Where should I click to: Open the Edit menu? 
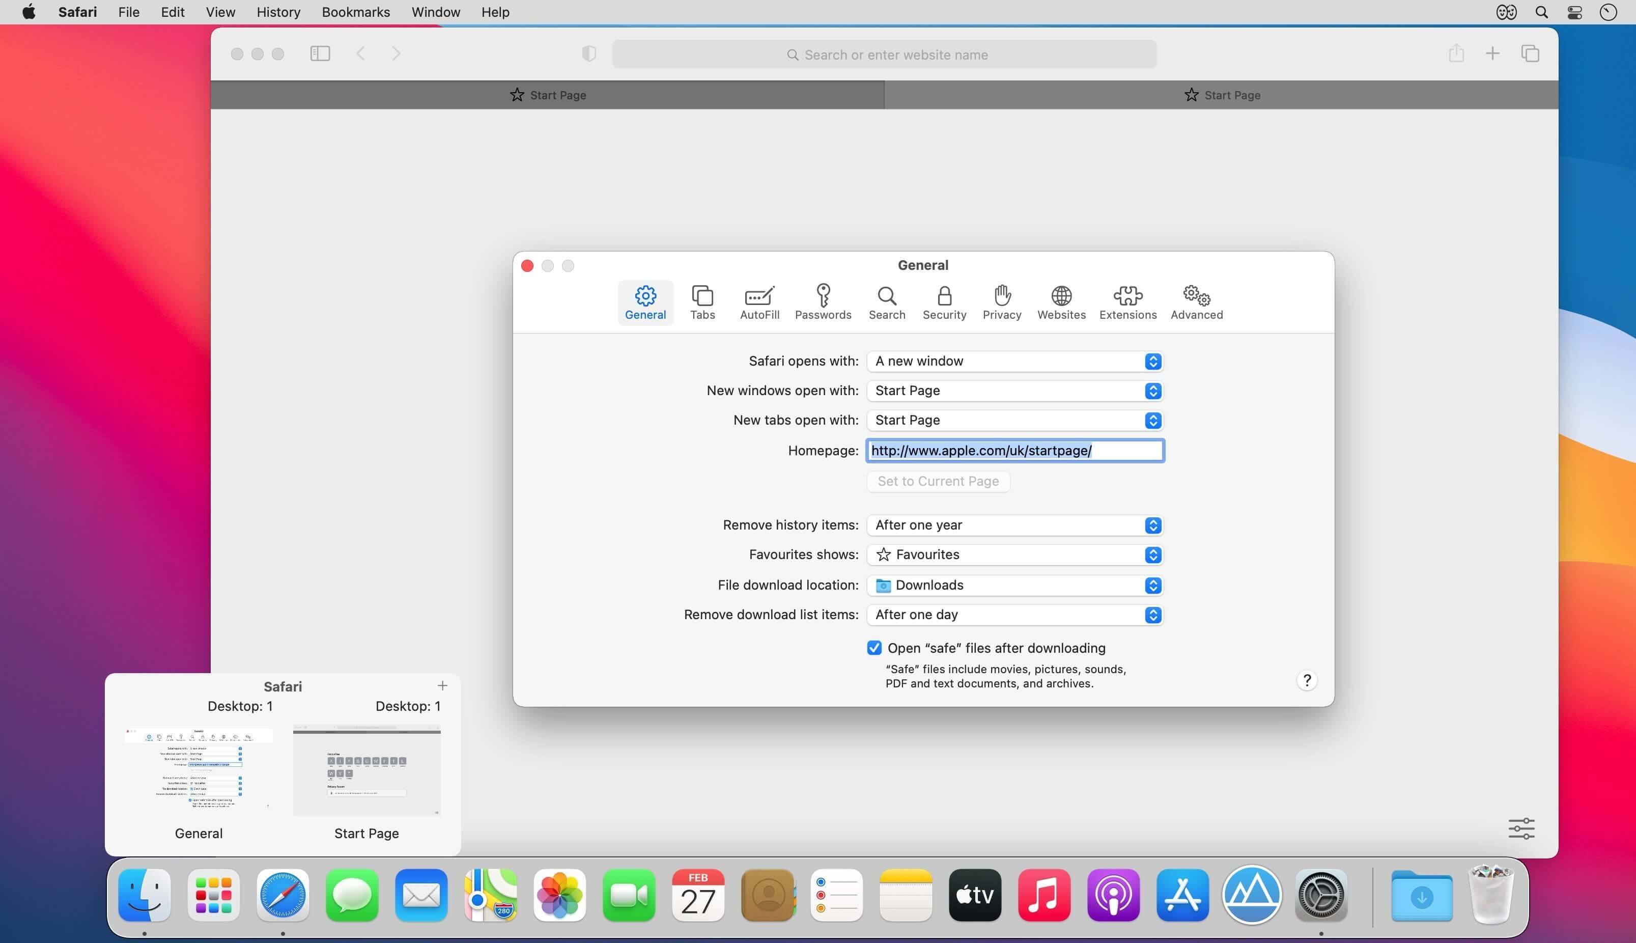coord(173,12)
